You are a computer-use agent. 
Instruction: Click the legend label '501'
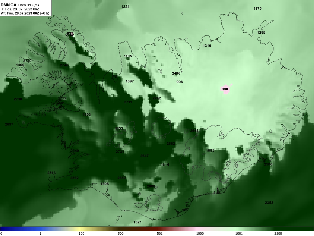(x=160, y=233)
